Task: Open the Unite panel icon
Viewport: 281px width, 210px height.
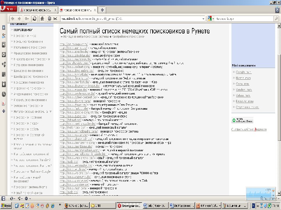Action: point(4,64)
